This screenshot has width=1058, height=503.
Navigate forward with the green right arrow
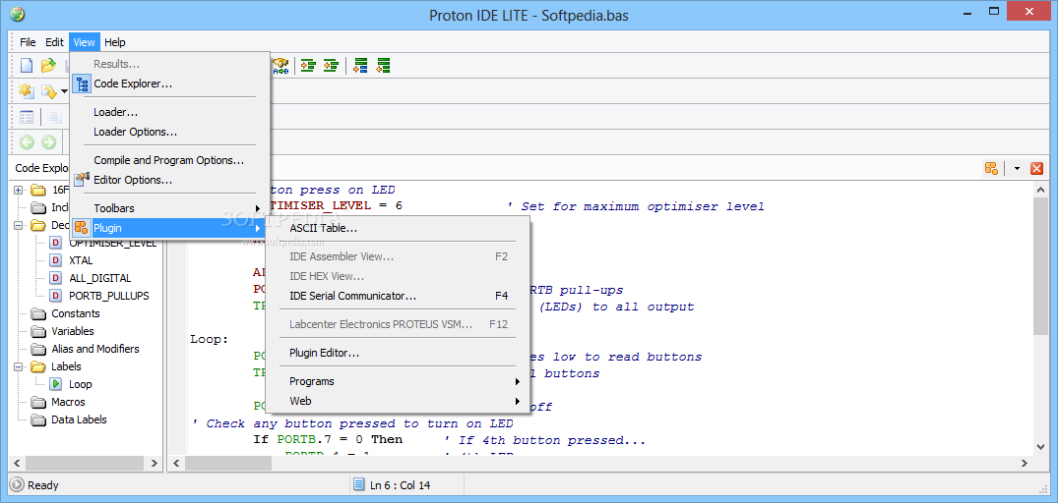pyautogui.click(x=48, y=142)
